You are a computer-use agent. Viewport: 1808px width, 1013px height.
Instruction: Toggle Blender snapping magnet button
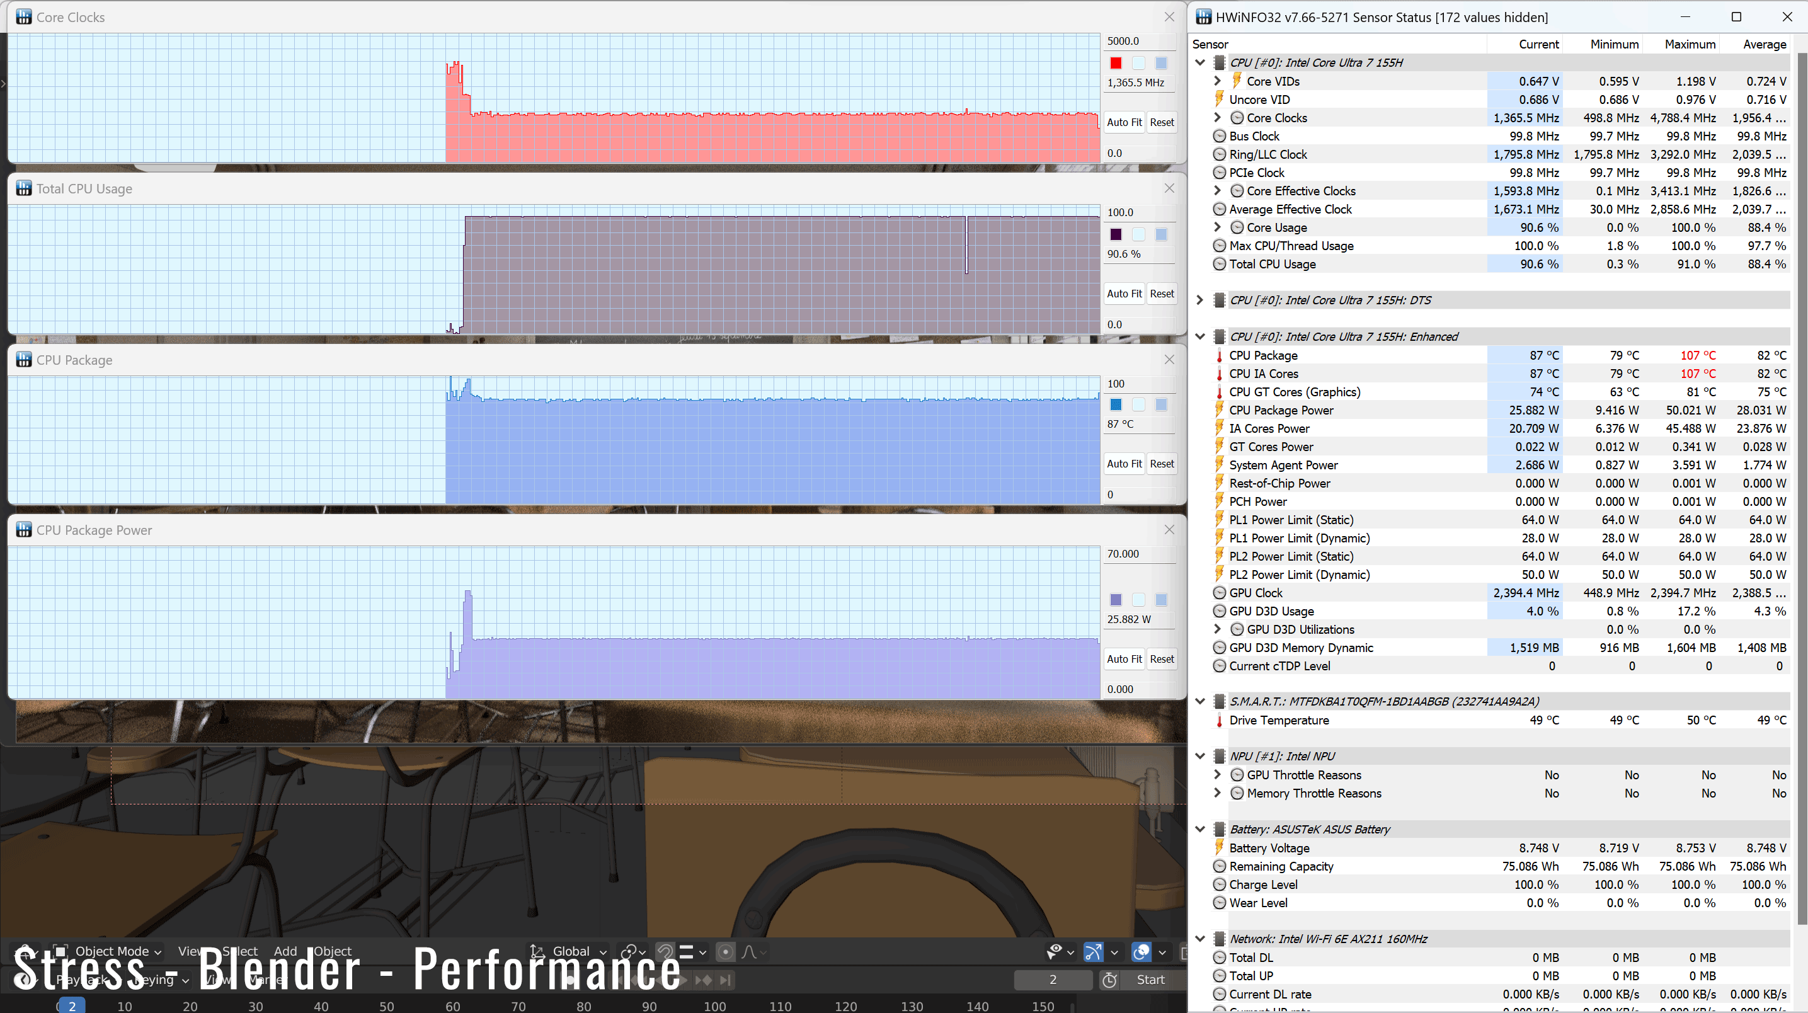pyautogui.click(x=665, y=951)
